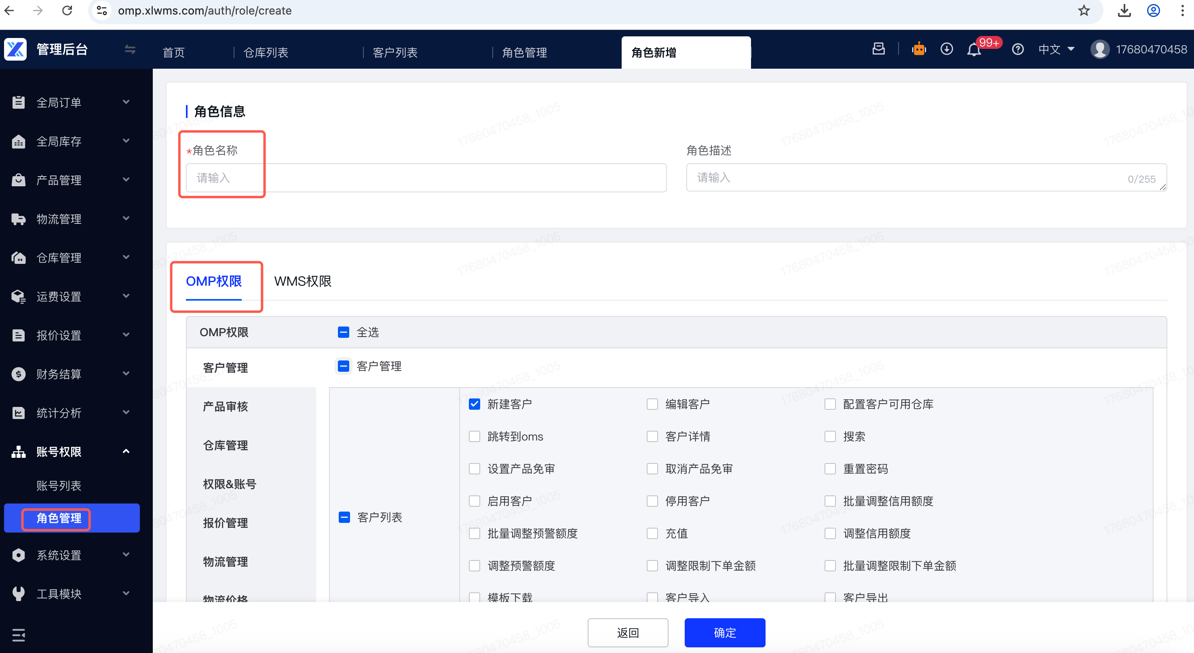Open the help question mark icon
This screenshot has height=653, width=1194.
(1017, 49)
